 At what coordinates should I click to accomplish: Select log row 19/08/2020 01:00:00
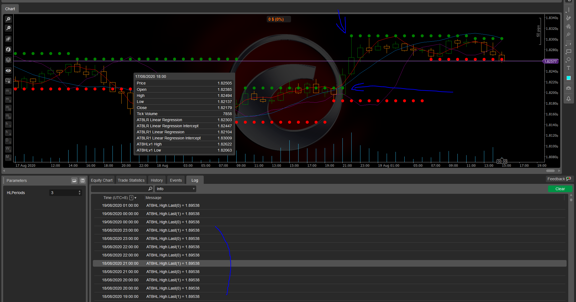pos(329,205)
